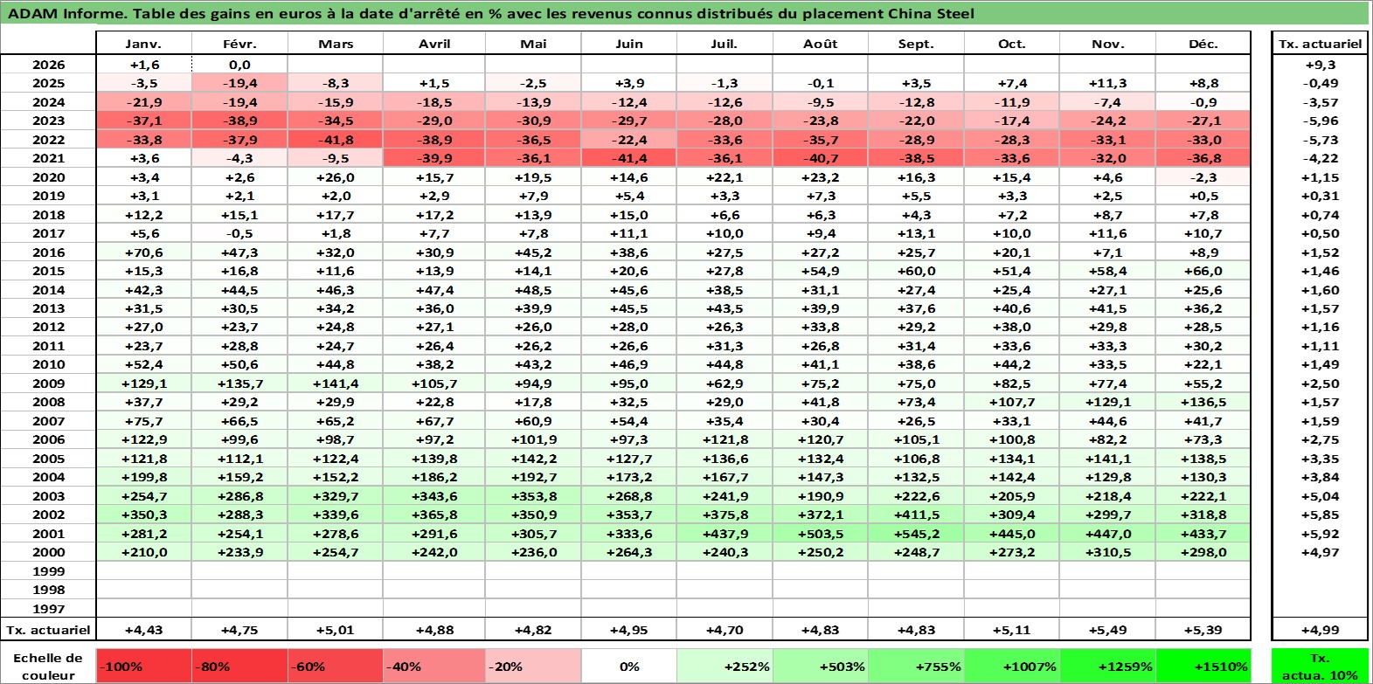Click the Janv. column header

[x=143, y=44]
